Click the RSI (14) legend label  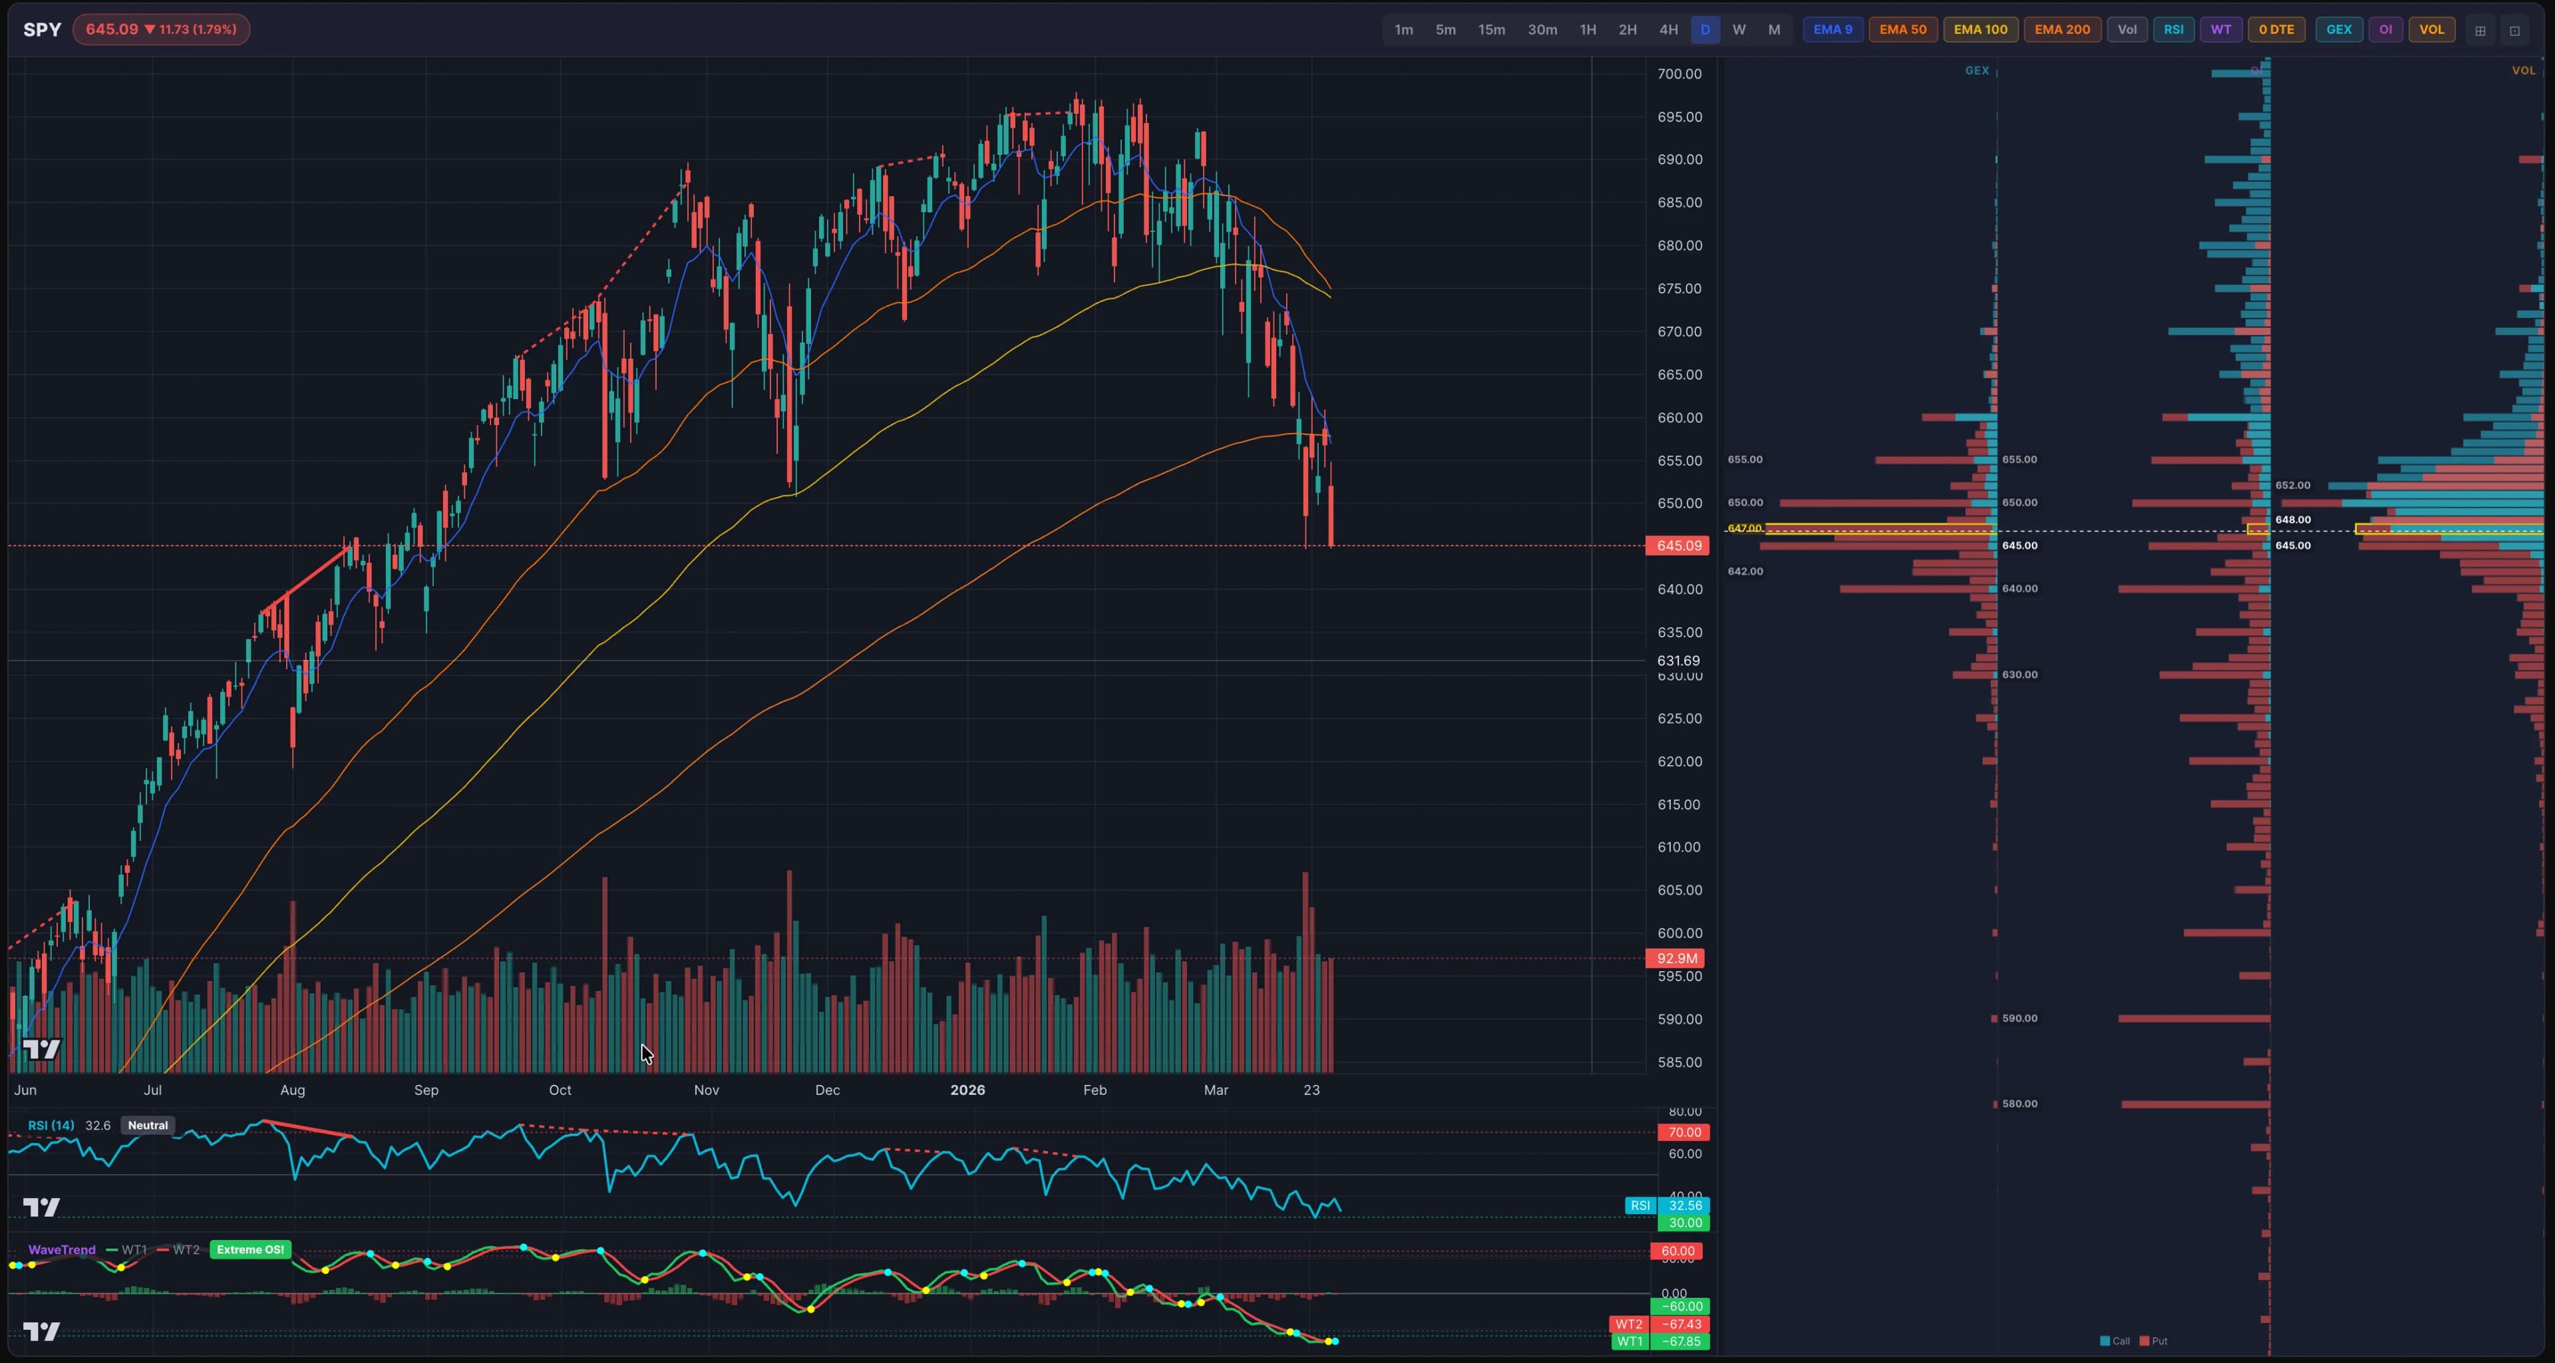(51, 1125)
